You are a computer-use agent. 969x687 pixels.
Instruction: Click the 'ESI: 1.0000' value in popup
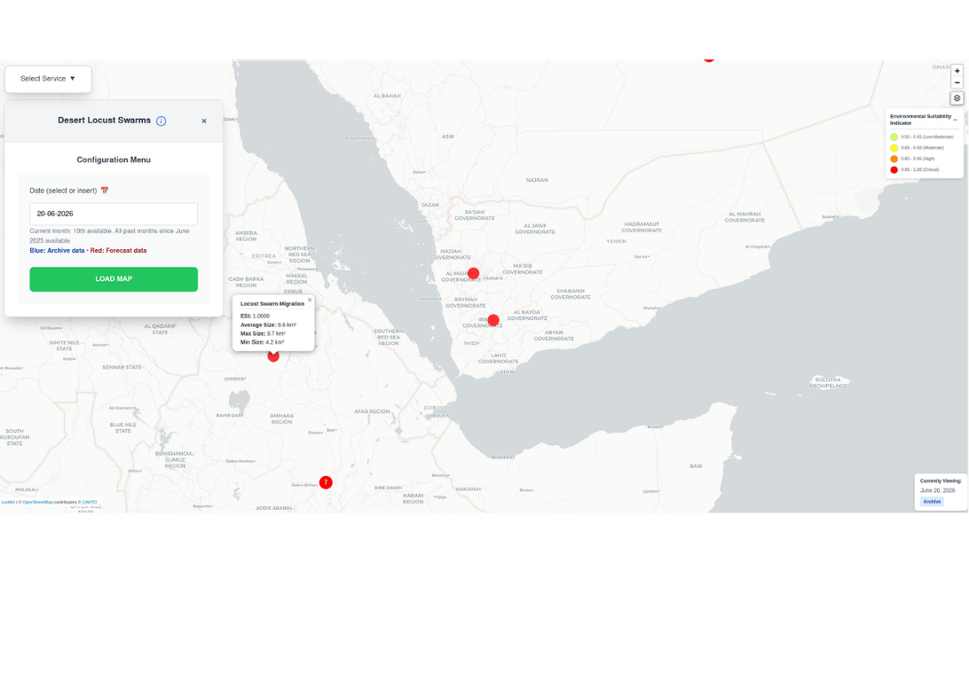coord(255,316)
